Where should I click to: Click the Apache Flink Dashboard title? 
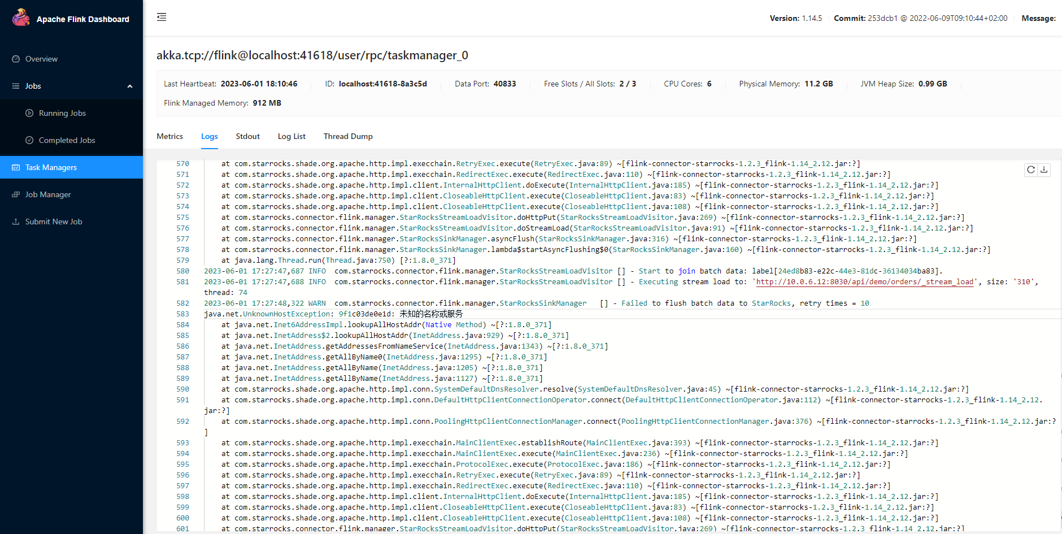pyautogui.click(x=83, y=19)
